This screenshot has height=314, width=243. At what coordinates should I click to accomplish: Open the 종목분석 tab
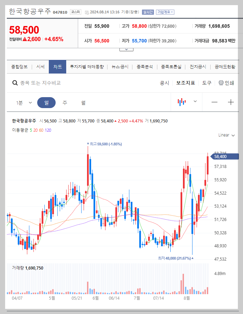click(x=145, y=67)
